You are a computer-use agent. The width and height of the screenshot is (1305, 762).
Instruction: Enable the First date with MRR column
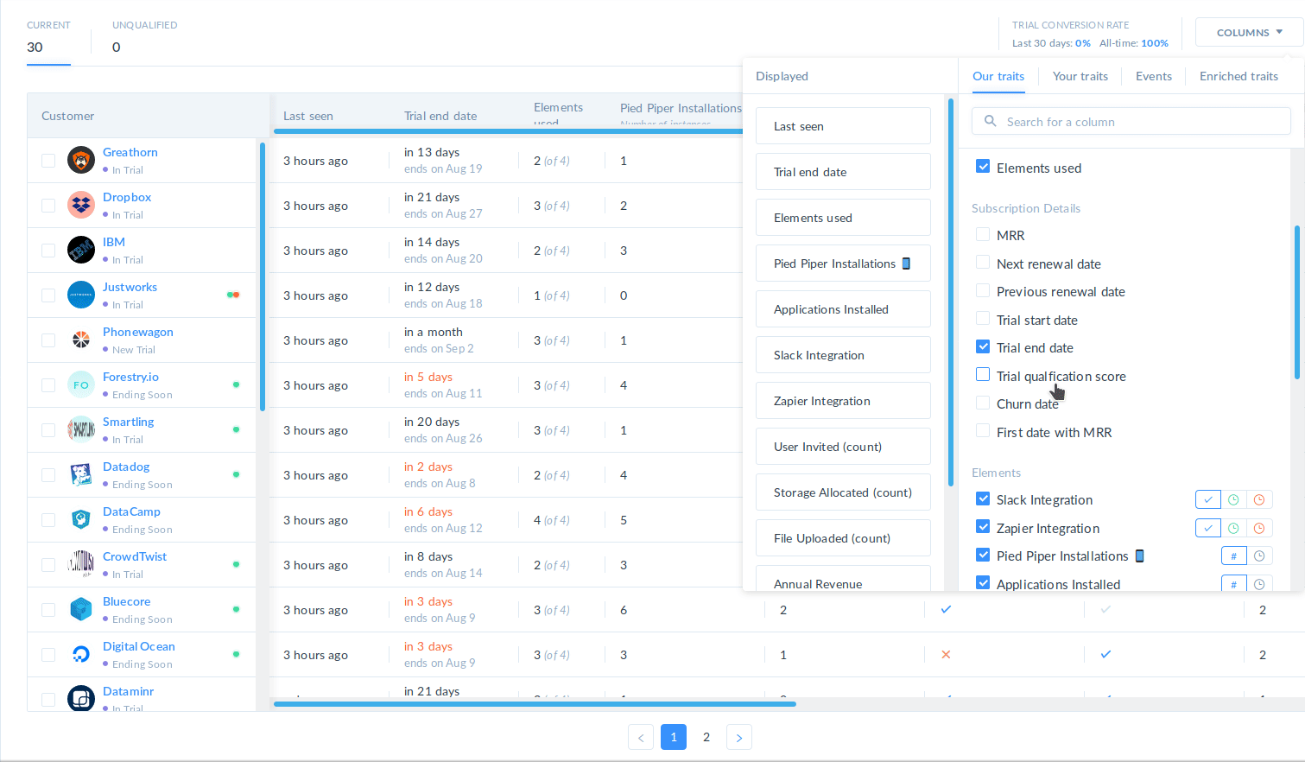click(x=983, y=431)
